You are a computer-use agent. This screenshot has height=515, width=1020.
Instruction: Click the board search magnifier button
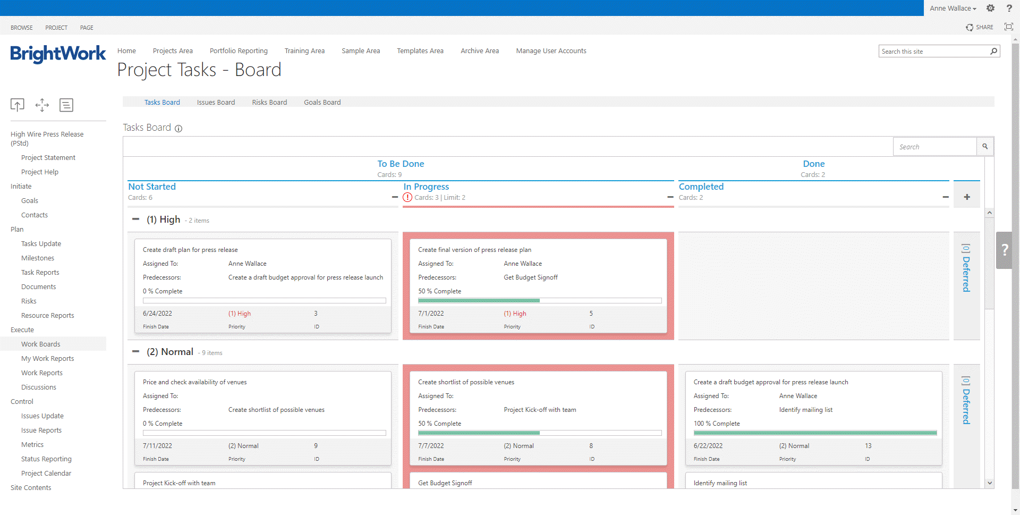985,147
